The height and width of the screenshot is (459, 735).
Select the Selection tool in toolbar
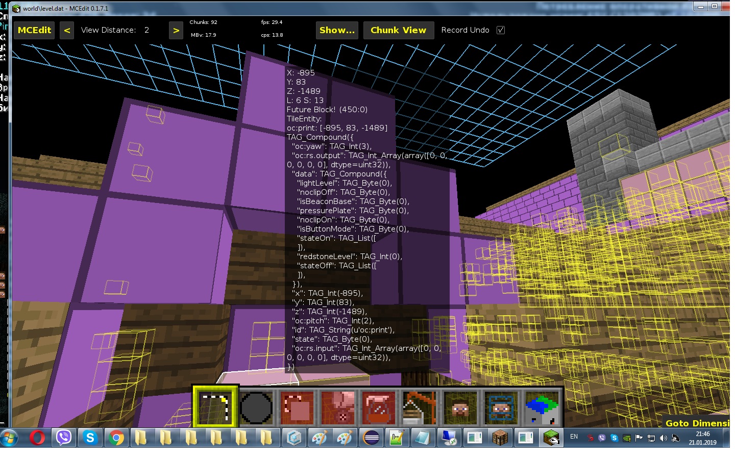click(x=215, y=407)
